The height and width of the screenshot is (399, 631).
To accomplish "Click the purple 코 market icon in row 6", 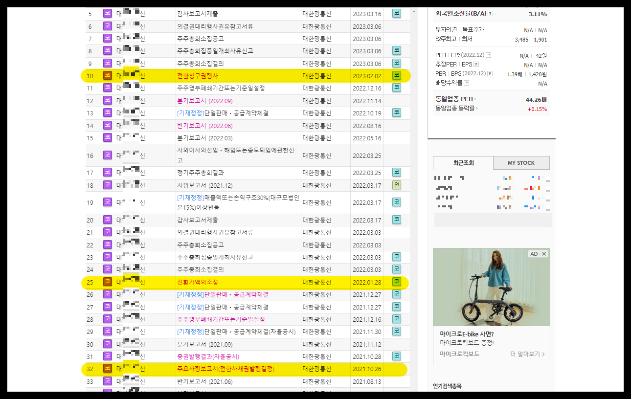I will (108, 26).
